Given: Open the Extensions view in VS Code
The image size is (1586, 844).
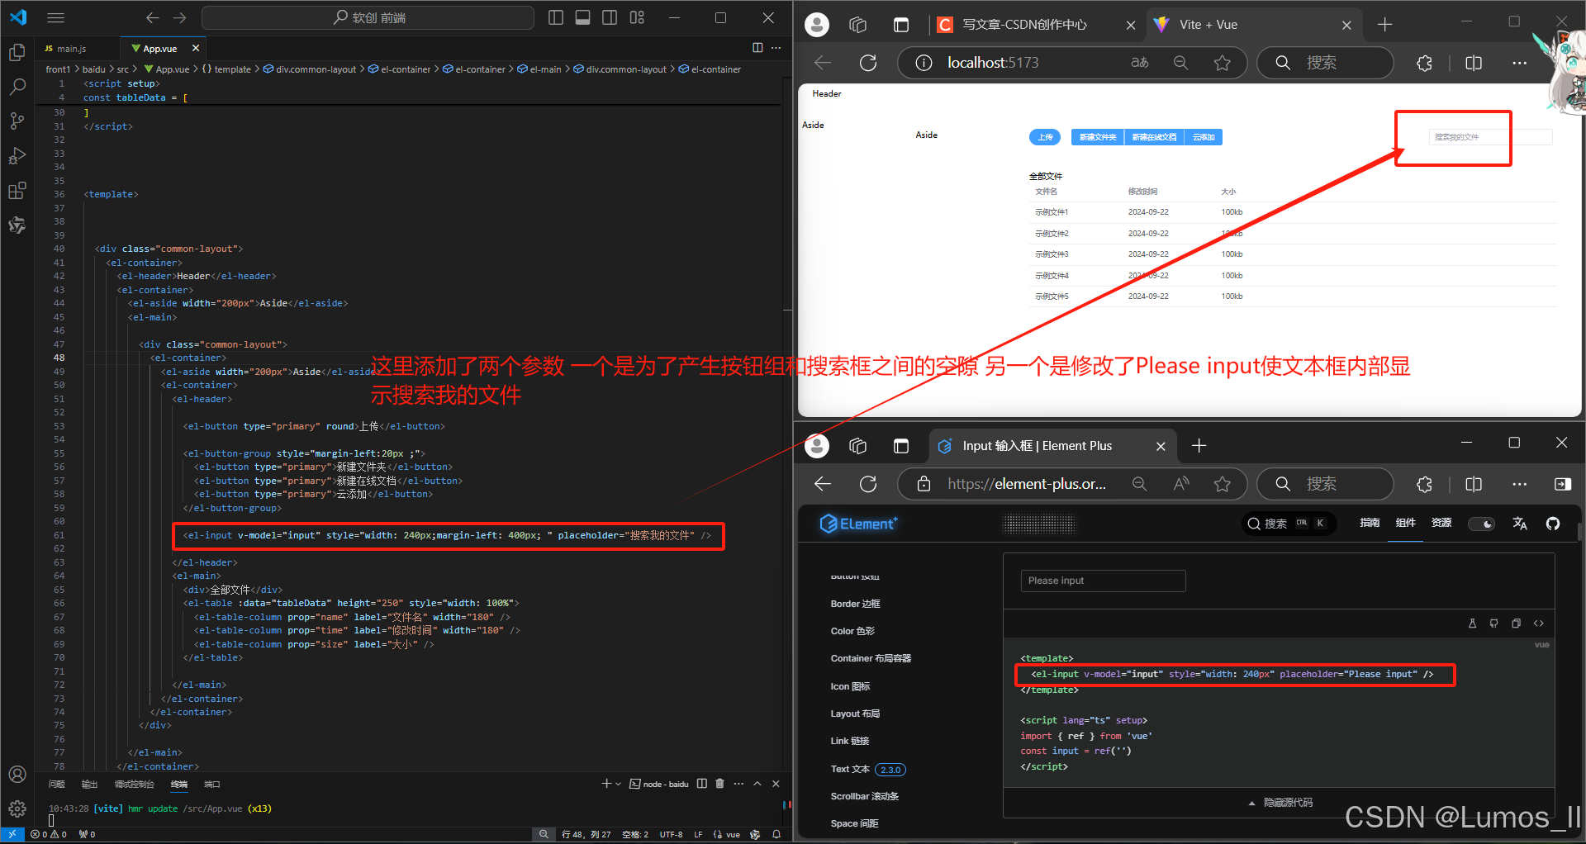Looking at the screenshot, I should coord(17,191).
